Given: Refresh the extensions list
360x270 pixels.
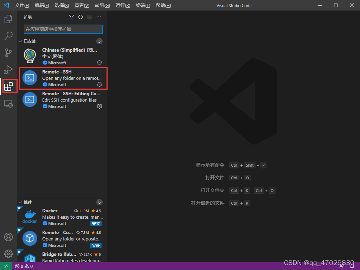Looking at the screenshot, I should tap(81, 17).
